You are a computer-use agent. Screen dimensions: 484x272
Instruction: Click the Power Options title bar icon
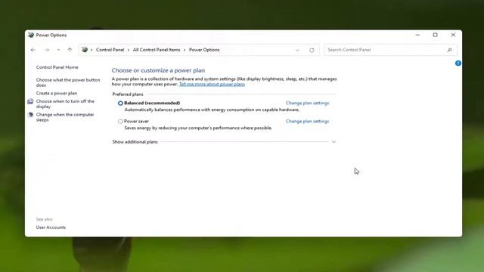(31, 35)
